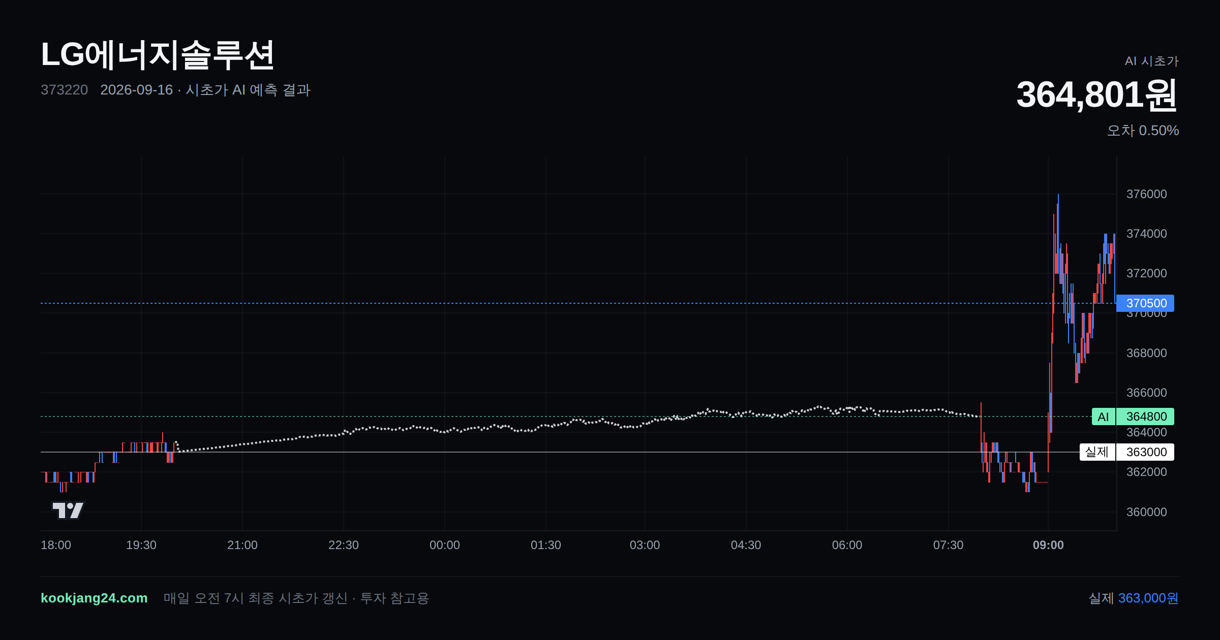Image resolution: width=1220 pixels, height=640 pixels.
Task: Click the footer actual price 363,000원
Action: pos(1148,598)
